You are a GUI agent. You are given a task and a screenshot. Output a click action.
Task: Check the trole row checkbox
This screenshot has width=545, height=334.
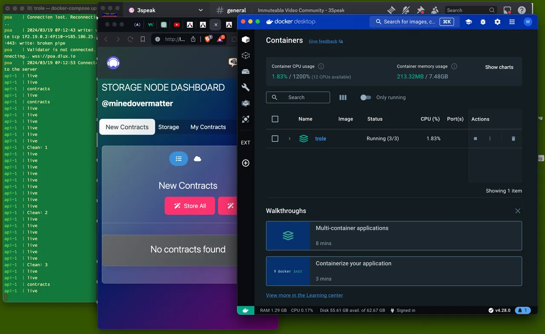tap(275, 139)
